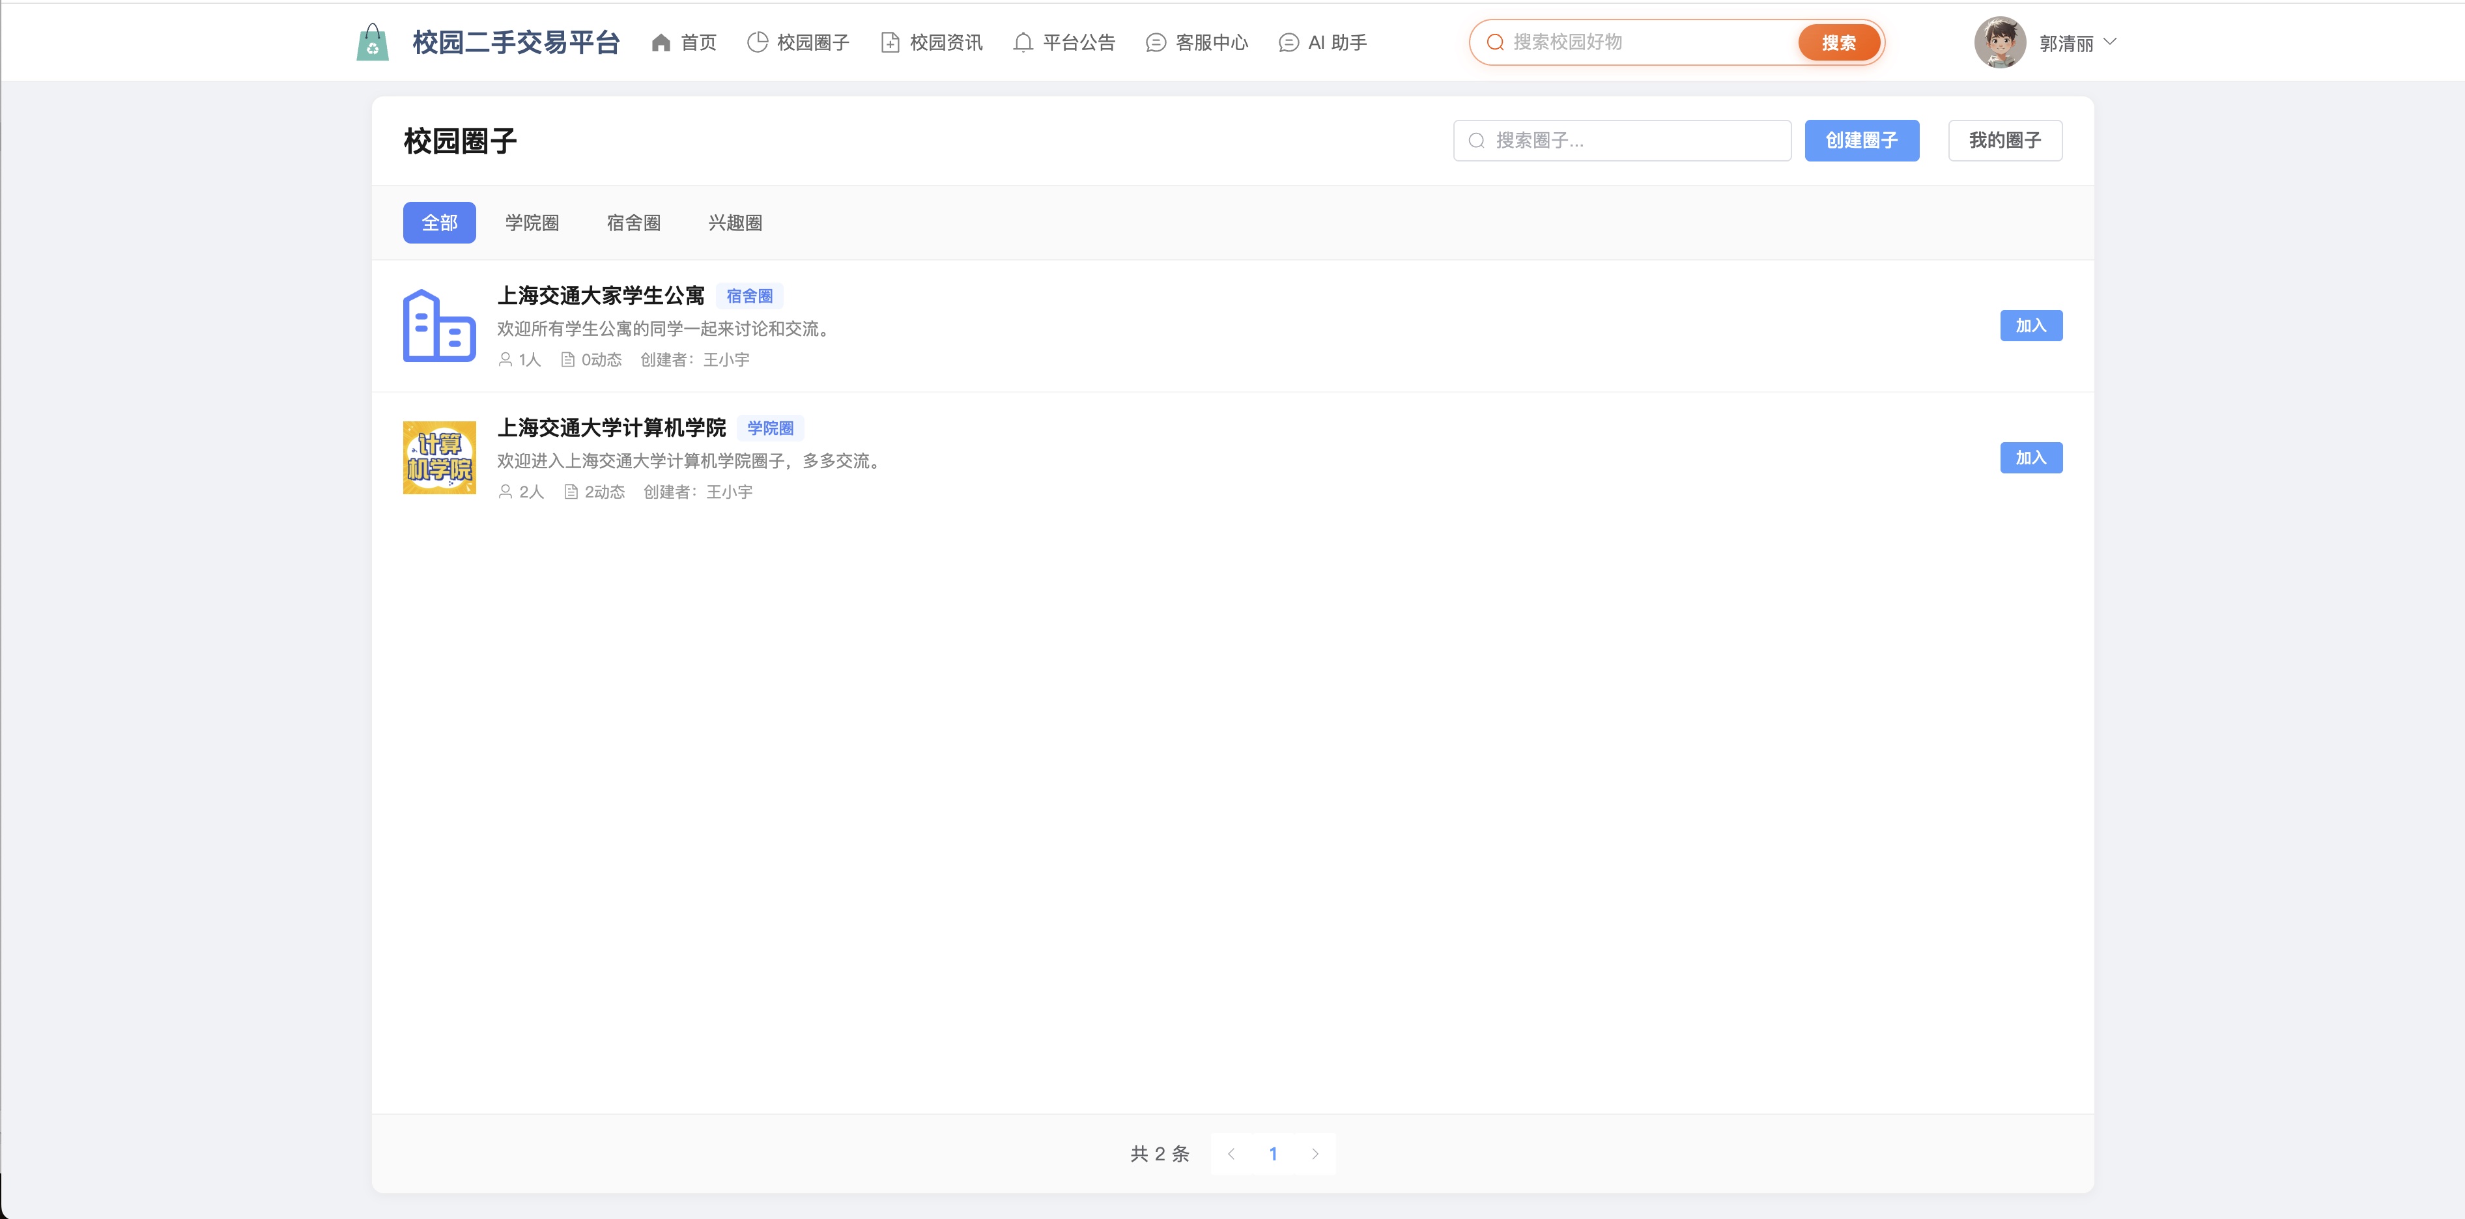Click description 欢迎进入上海交通大学计算机学院圈子
Viewport: 2465px width, 1219px height.
(692, 460)
